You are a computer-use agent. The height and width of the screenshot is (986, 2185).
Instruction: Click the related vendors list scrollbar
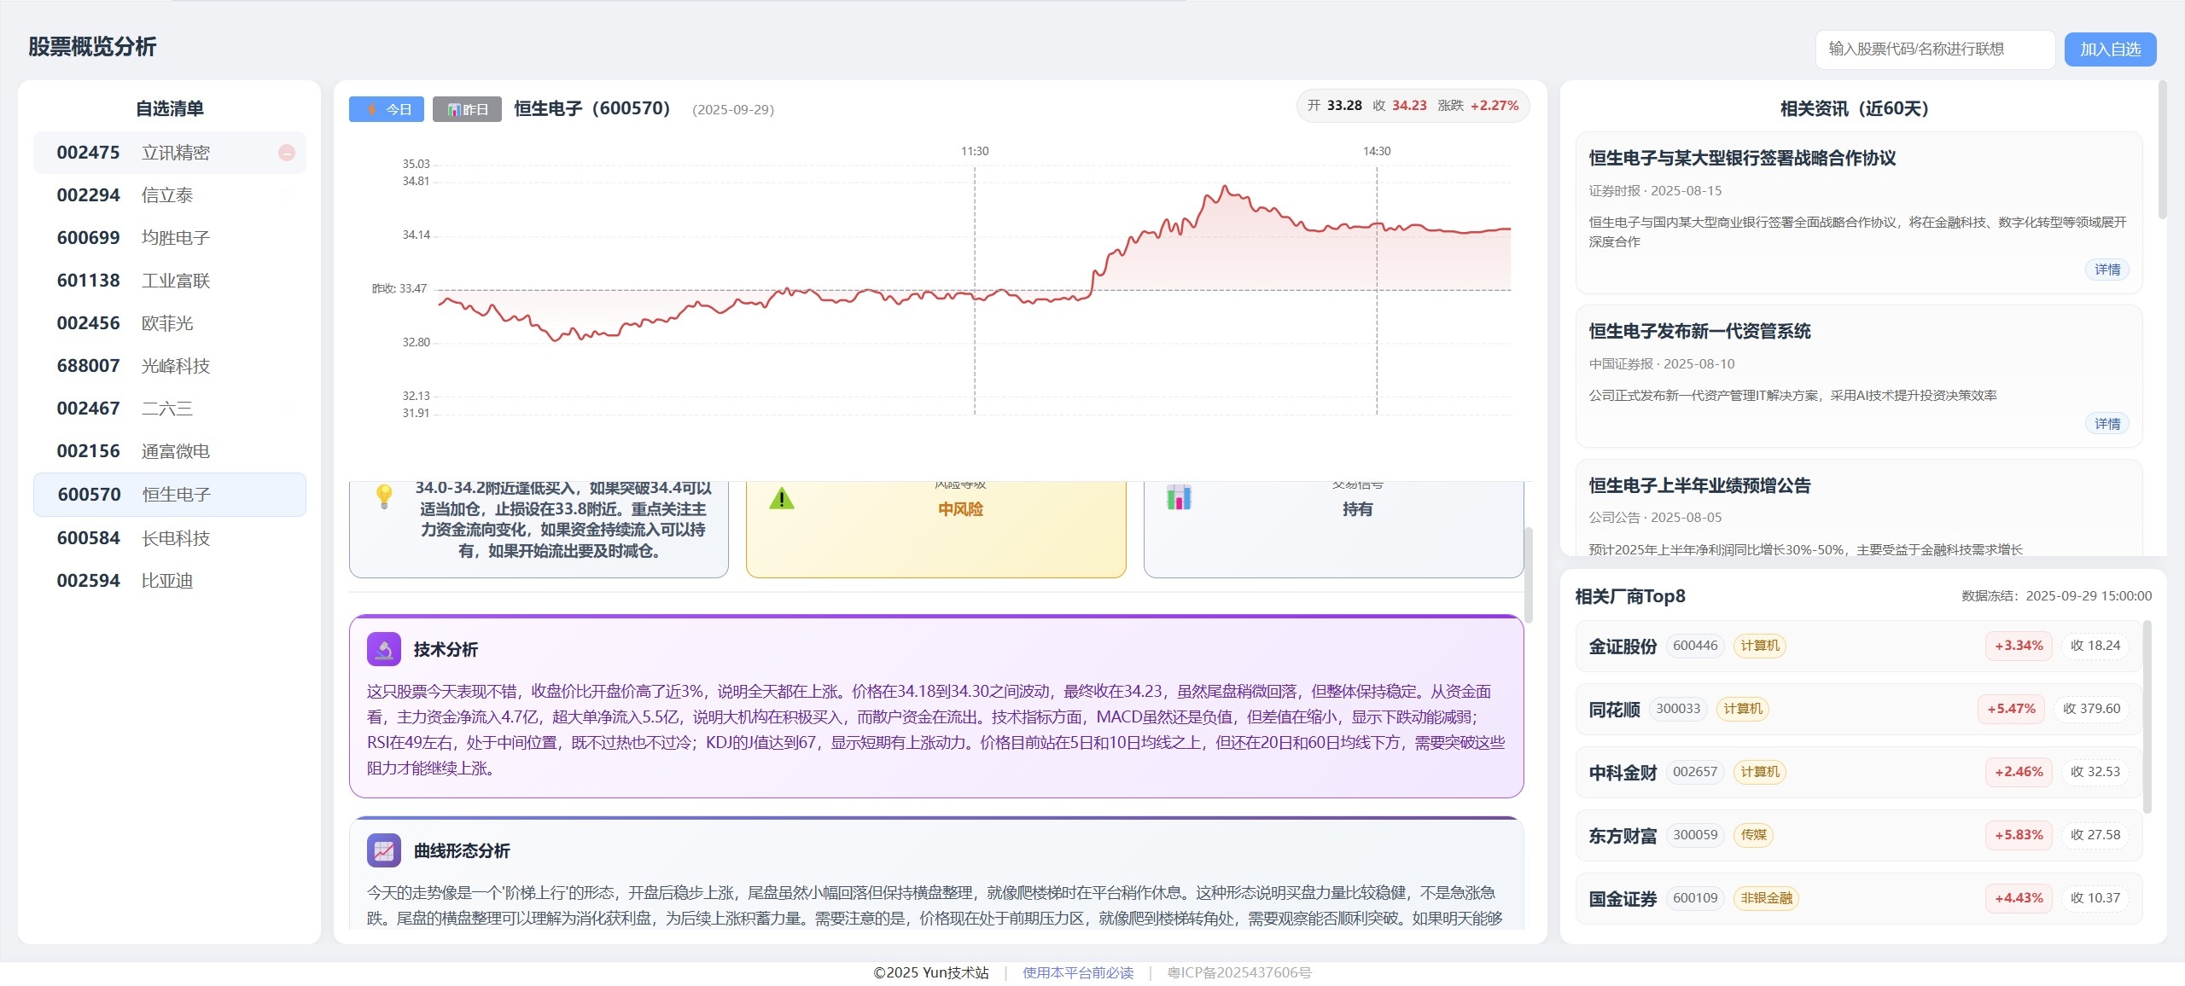coord(2147,716)
